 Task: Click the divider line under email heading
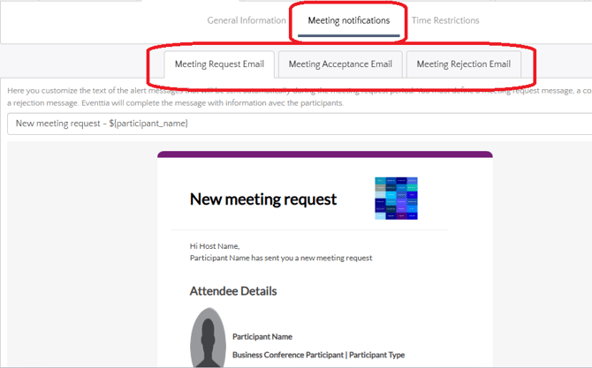click(x=309, y=230)
